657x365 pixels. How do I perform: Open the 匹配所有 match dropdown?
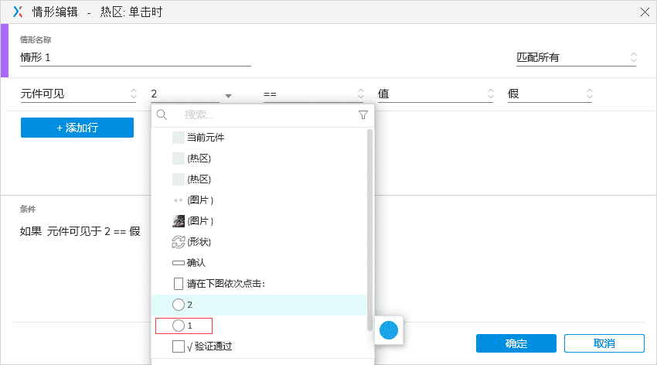pos(576,57)
